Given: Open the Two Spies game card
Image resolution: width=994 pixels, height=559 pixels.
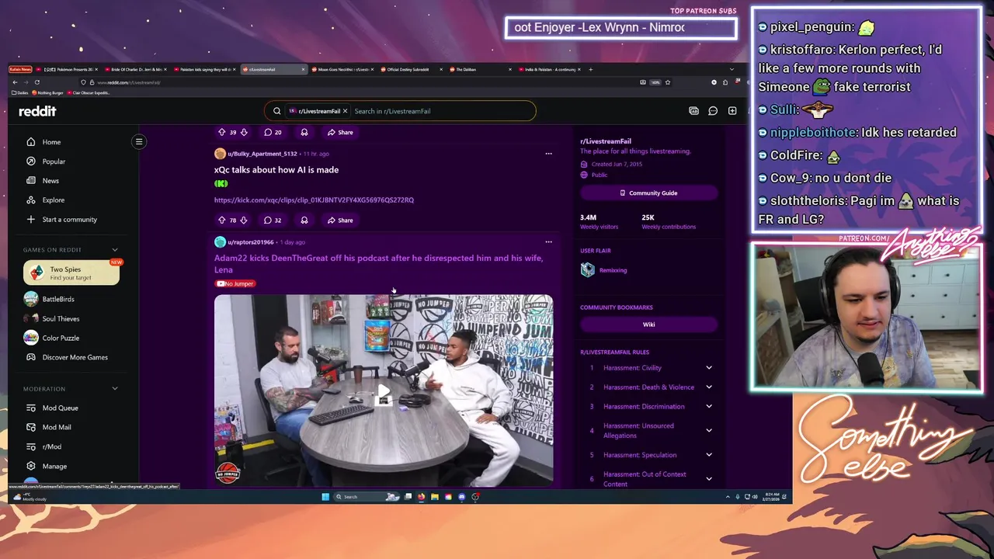Looking at the screenshot, I should click(71, 273).
